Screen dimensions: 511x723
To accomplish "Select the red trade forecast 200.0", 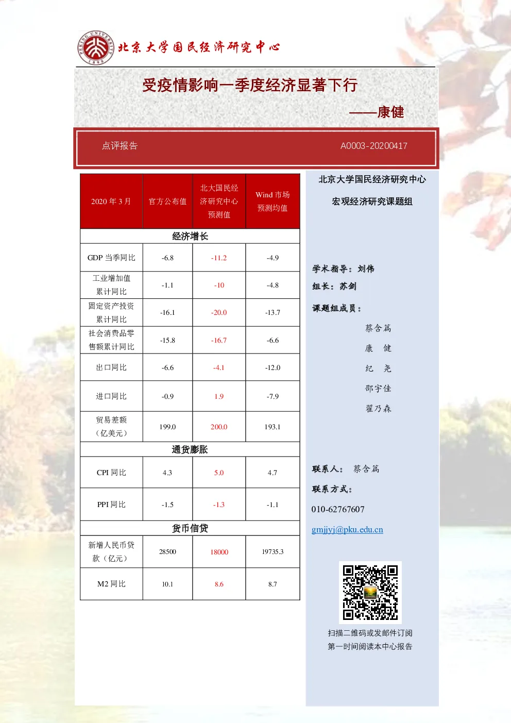I will (x=219, y=427).
